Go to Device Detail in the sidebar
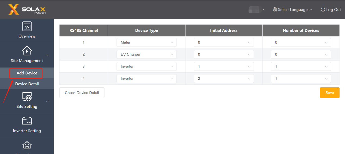The width and height of the screenshot is (345, 154). 27,84
